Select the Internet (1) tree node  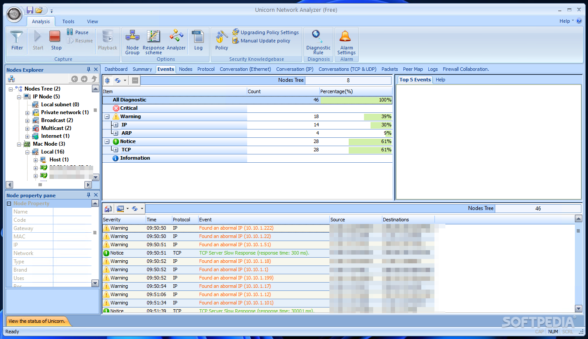click(x=55, y=136)
